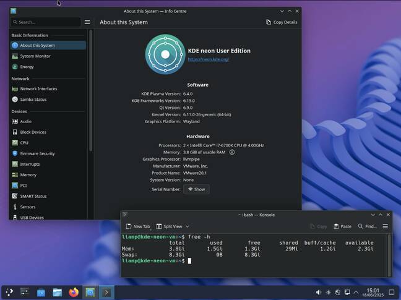Screen dimensions: 401x300
Task: Click the Graphics Platform Wayland value
Action: click(x=191, y=121)
